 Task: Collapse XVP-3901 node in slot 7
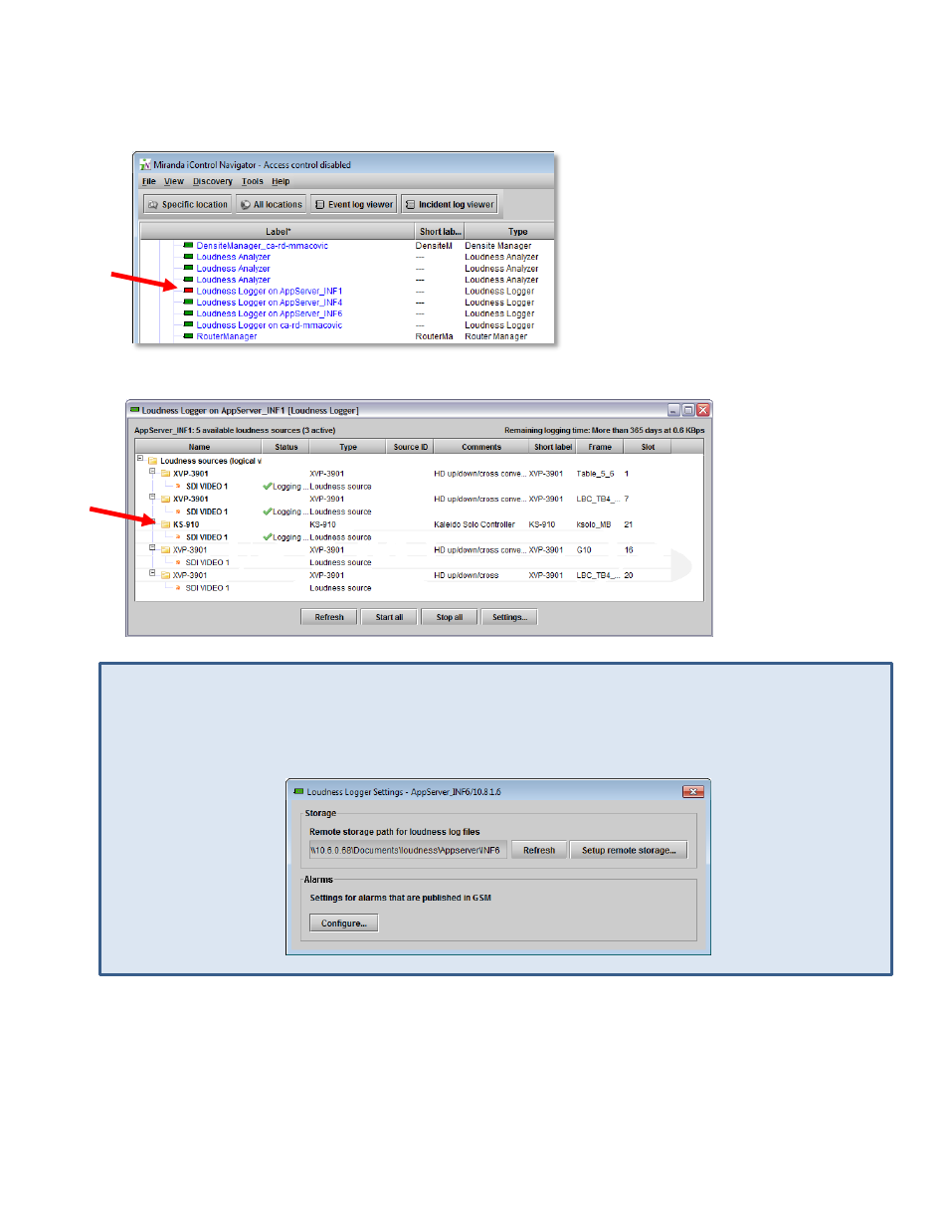[152, 497]
